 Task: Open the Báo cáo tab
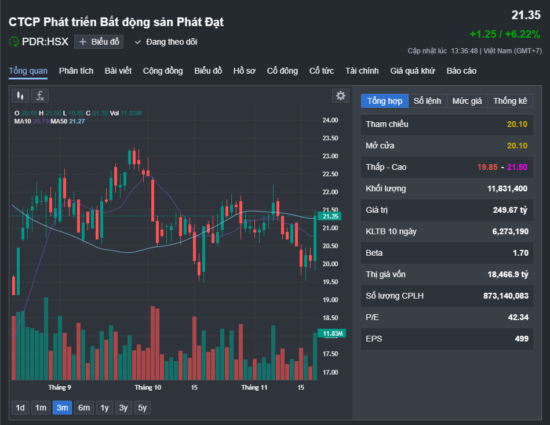click(461, 71)
